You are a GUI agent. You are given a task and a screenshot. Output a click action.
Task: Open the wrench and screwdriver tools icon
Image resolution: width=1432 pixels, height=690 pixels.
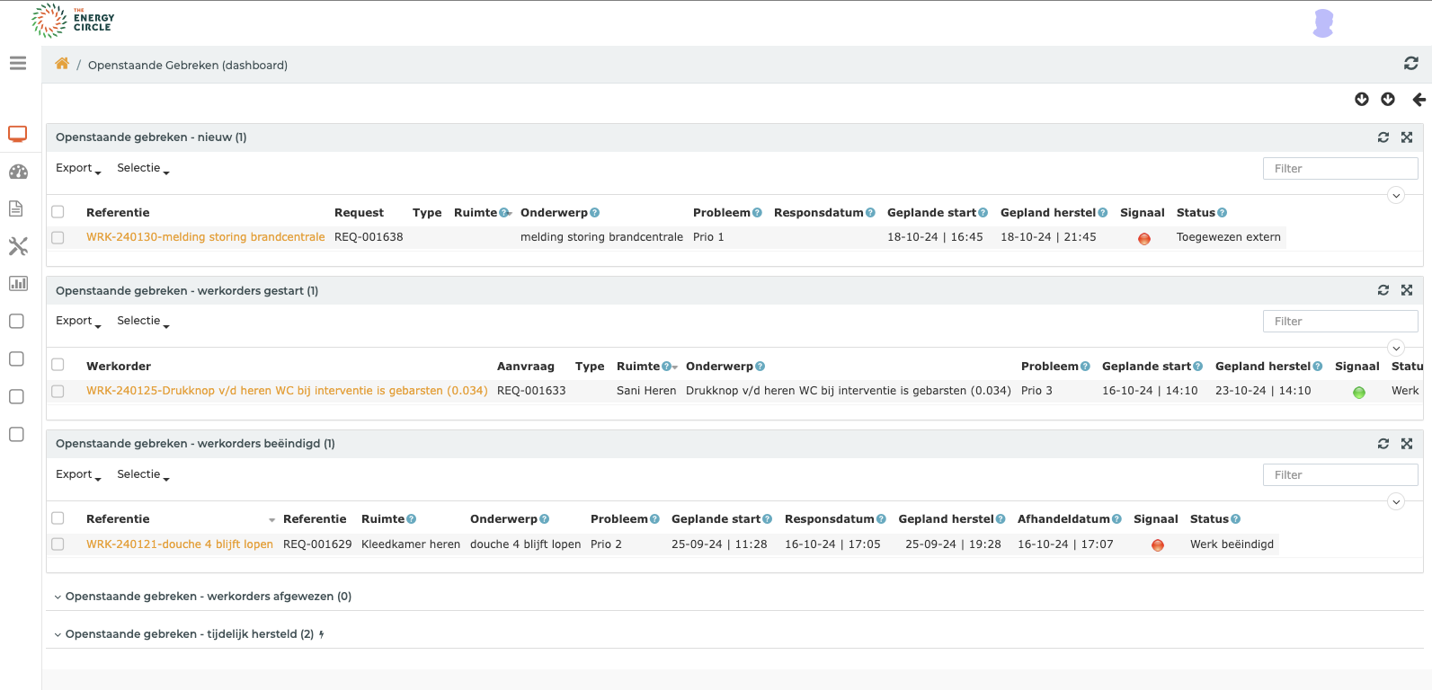[18, 246]
